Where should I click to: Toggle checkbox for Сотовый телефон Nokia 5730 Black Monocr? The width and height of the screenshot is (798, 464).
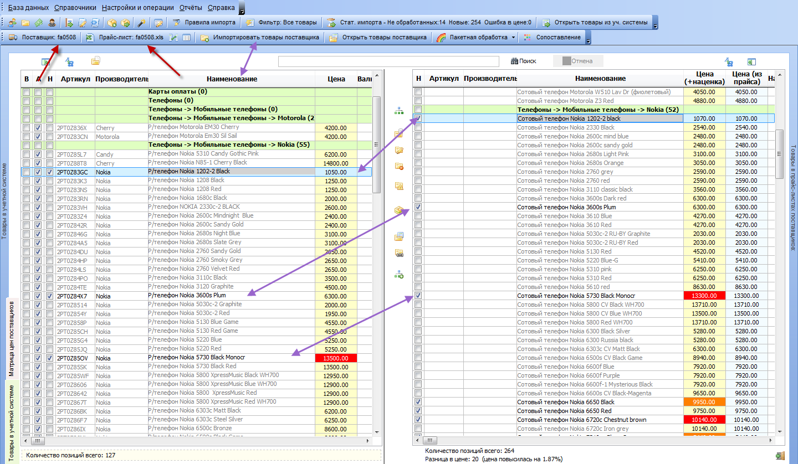418,296
